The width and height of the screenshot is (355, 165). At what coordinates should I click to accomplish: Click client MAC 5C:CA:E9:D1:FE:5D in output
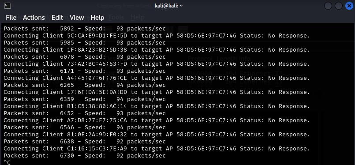click(x=97, y=36)
